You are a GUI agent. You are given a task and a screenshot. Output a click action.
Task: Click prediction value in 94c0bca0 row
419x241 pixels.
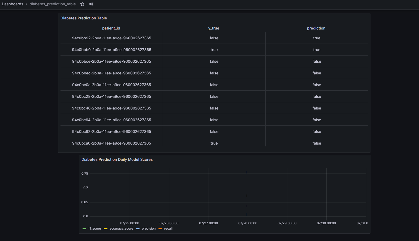(317, 143)
